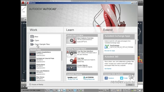
Task: Toggle Snap Mode in status bar
Action: point(48,90)
